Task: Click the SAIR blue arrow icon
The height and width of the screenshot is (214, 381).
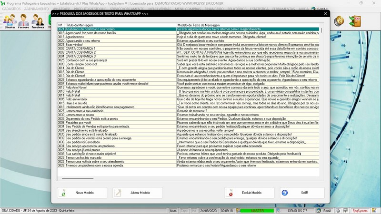Action: pos(284,193)
